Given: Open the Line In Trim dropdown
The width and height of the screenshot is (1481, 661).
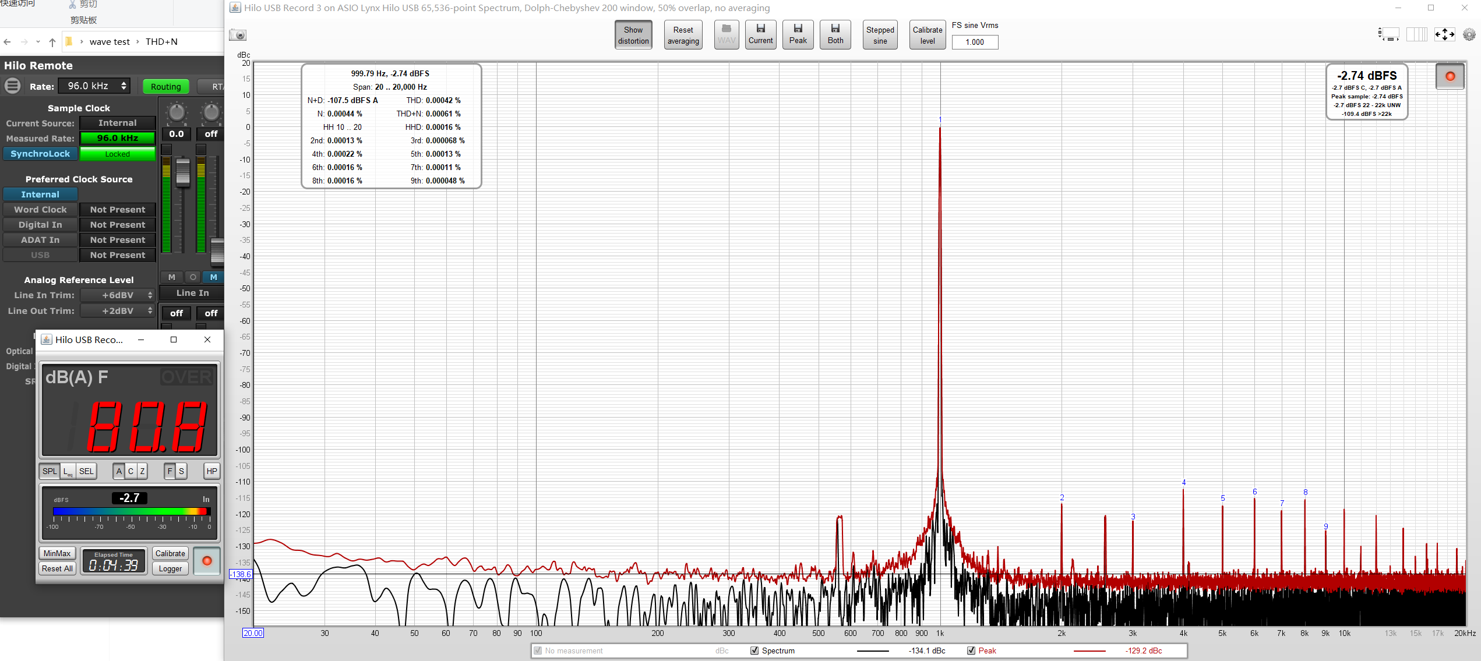Looking at the screenshot, I should point(118,295).
